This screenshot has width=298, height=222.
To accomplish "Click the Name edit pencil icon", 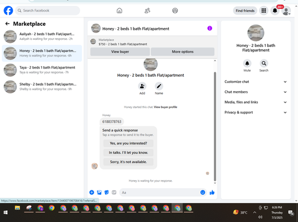I will pyautogui.click(x=159, y=86).
